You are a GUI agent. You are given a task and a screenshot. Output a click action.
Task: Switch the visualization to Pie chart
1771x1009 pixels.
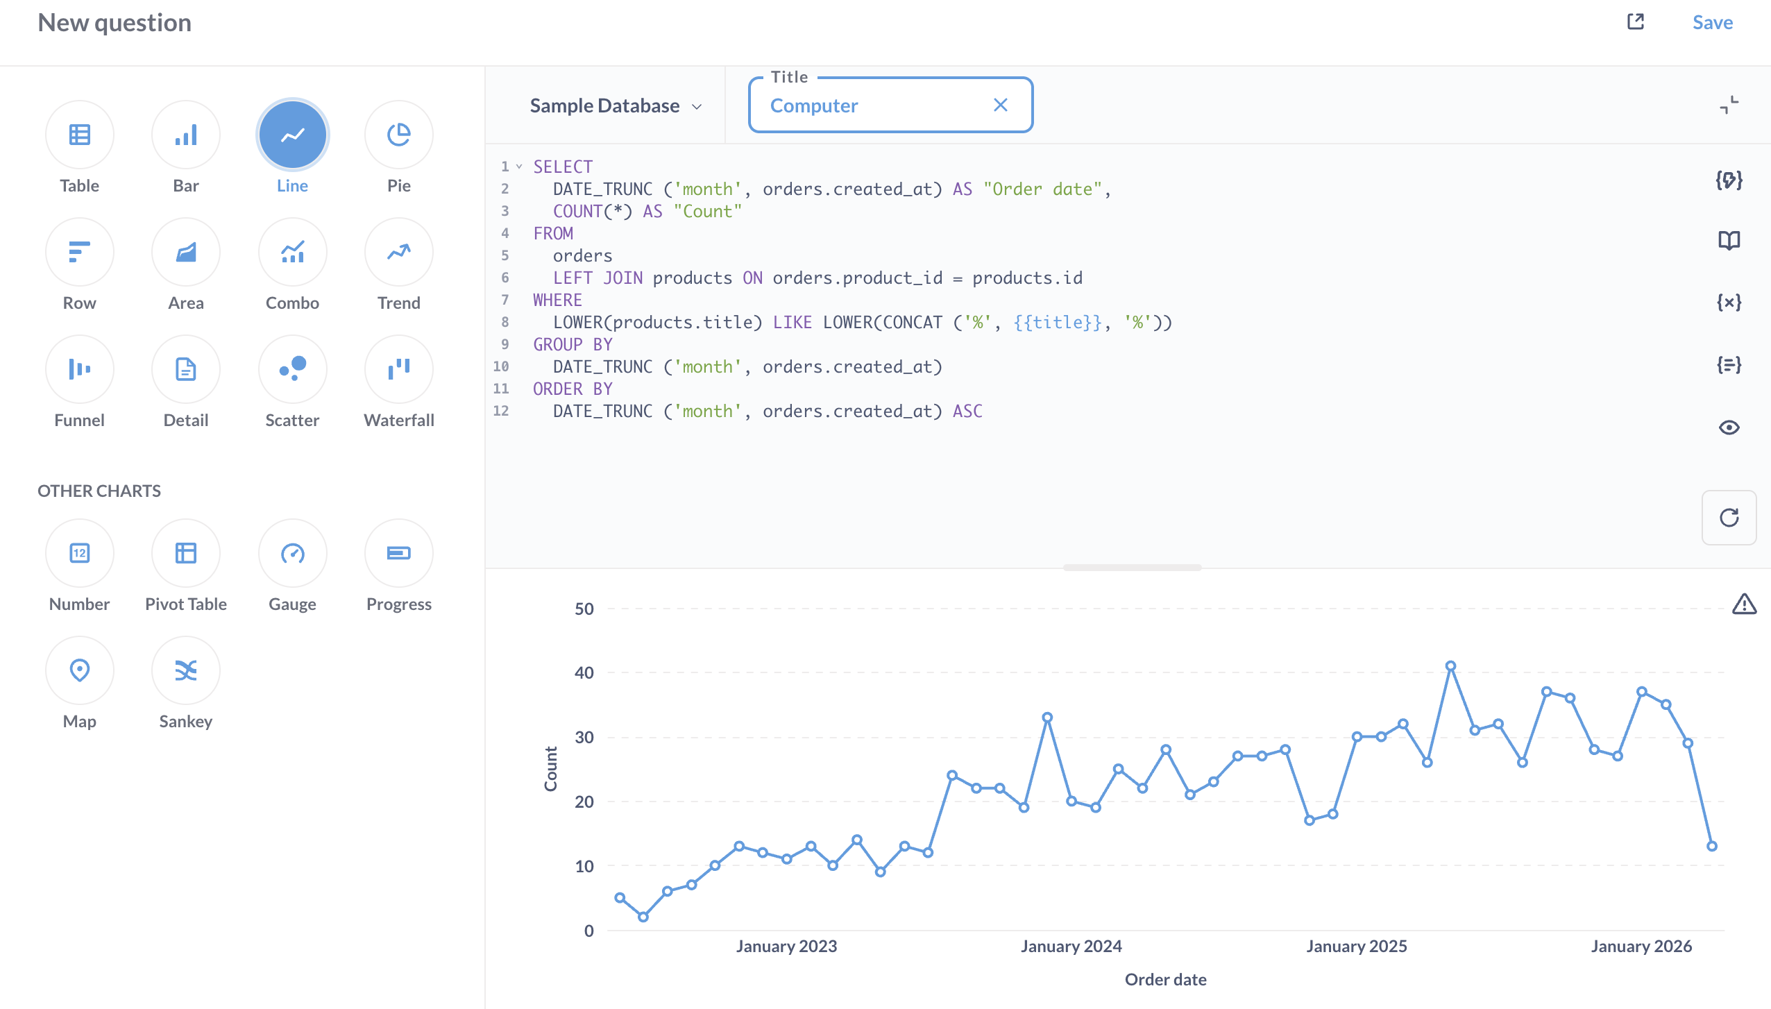tap(398, 134)
